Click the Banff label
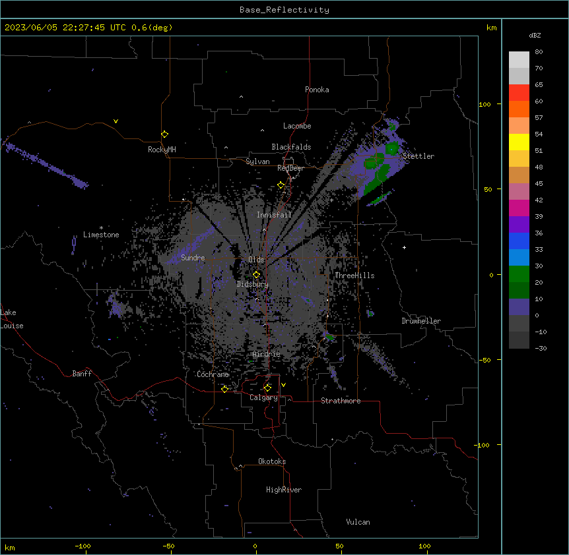 82,374
